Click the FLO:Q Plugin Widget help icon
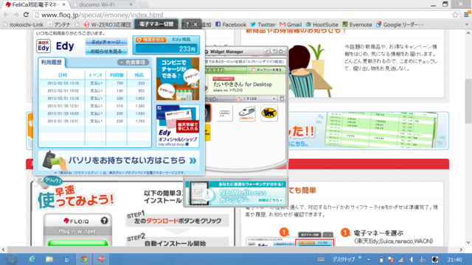The image size is (472, 265). pyautogui.click(x=104, y=221)
